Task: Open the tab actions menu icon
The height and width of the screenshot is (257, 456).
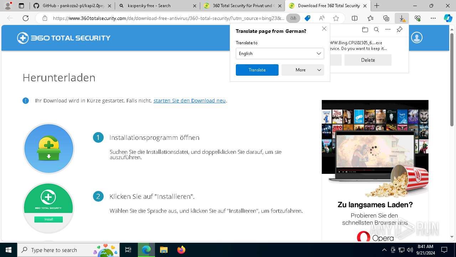Action: (21, 6)
